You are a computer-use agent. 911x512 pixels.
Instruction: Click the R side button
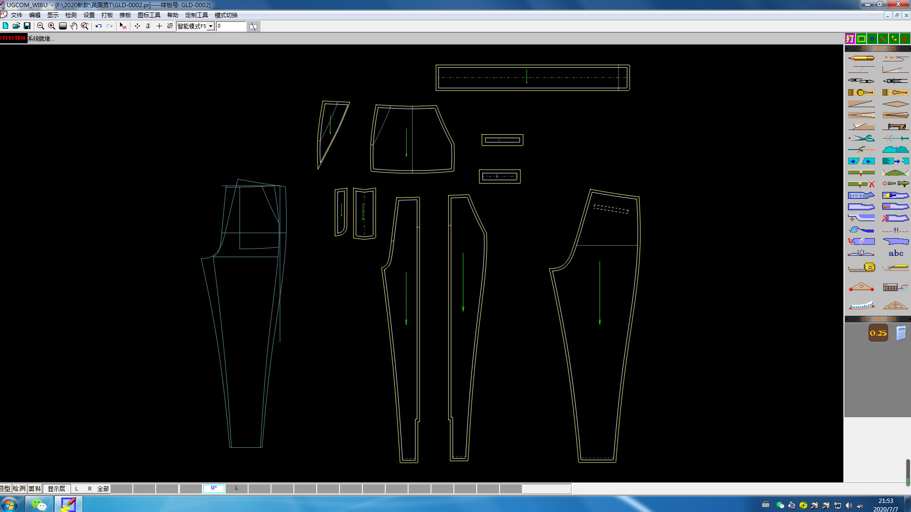pyautogui.click(x=90, y=489)
